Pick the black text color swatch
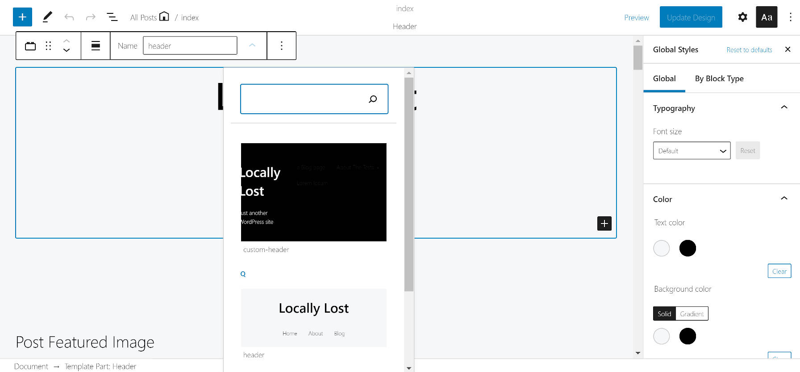This screenshot has height=372, width=800. tap(687, 248)
